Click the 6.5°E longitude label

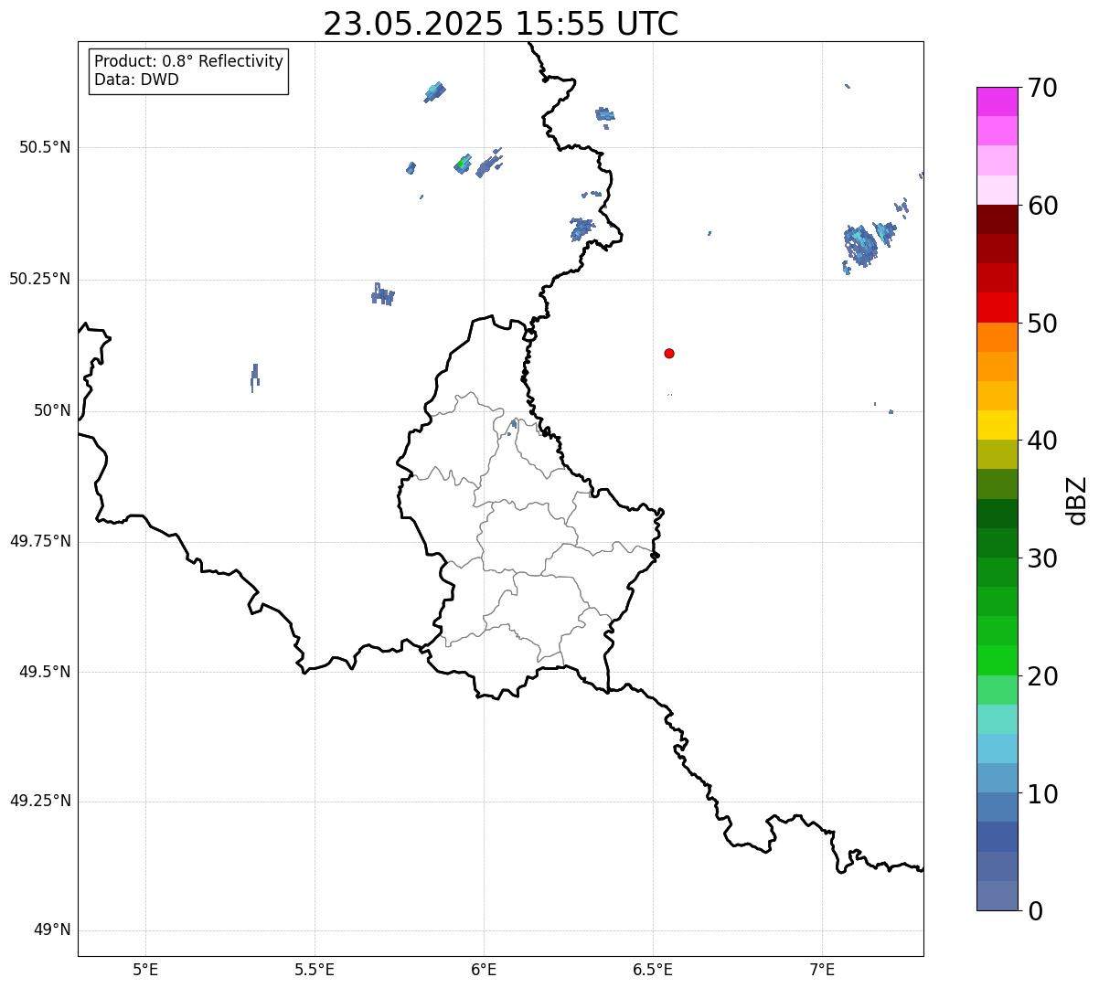653,970
